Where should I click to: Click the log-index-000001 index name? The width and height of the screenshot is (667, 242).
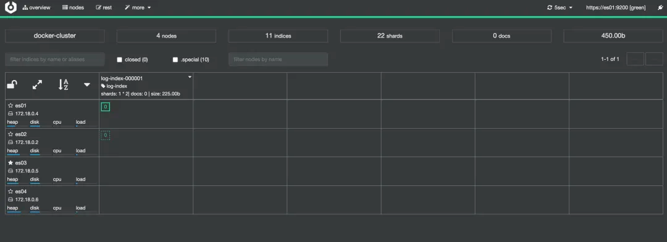(x=122, y=78)
